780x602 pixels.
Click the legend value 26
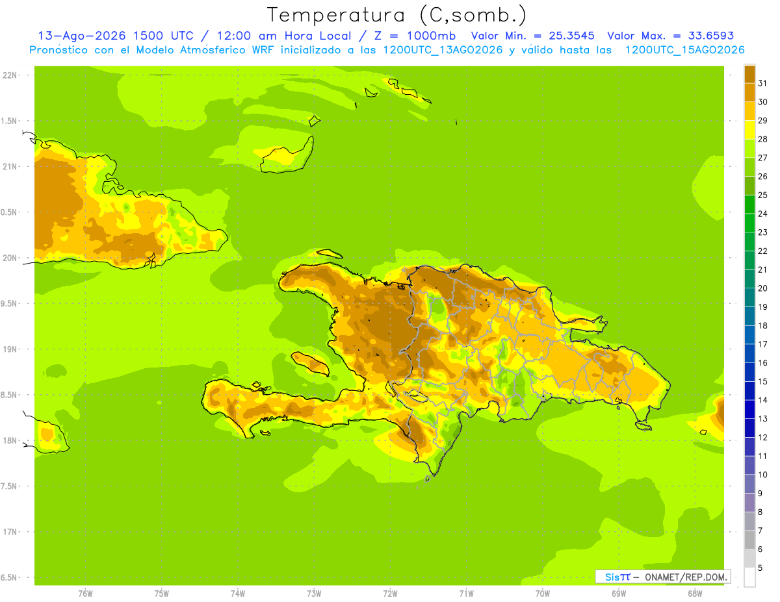(762, 177)
